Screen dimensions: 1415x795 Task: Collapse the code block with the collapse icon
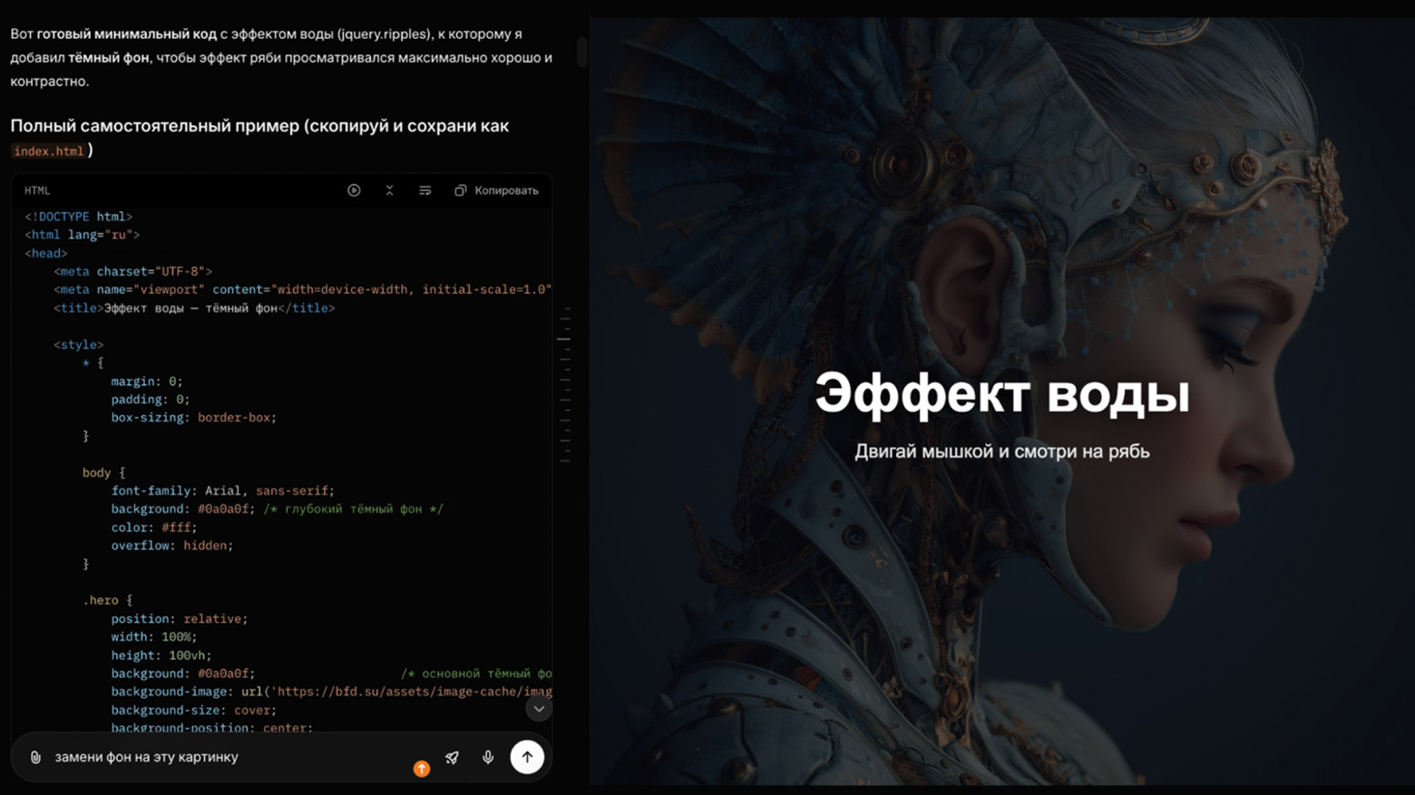[x=389, y=190]
